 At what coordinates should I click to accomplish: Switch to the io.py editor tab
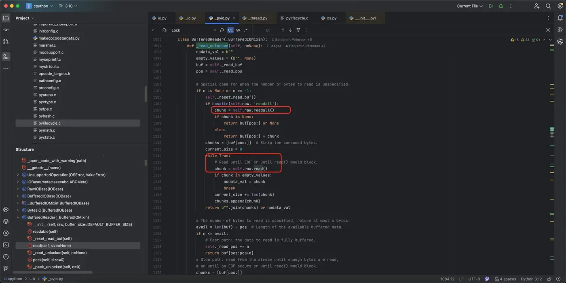coord(159,18)
